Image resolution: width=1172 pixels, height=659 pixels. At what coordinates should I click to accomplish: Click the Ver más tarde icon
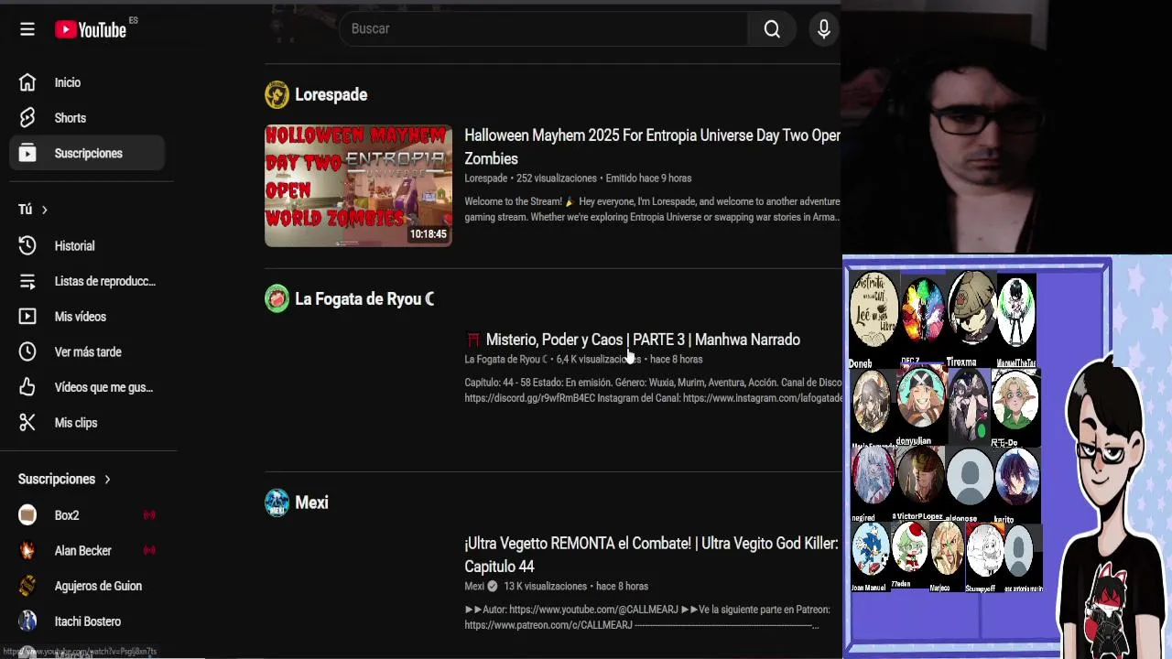point(27,351)
